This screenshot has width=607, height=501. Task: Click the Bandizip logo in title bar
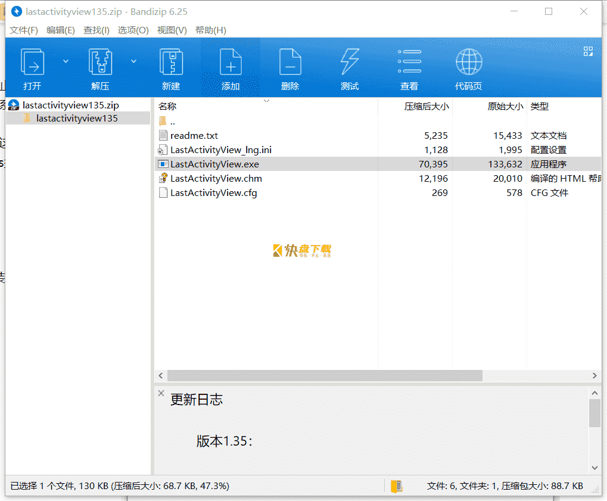16,11
